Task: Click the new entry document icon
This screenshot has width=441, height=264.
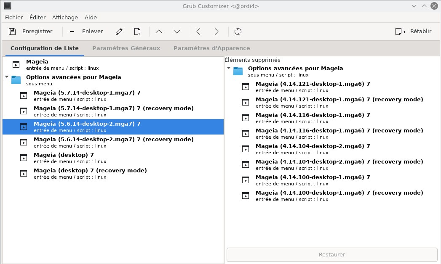Action: (137, 32)
